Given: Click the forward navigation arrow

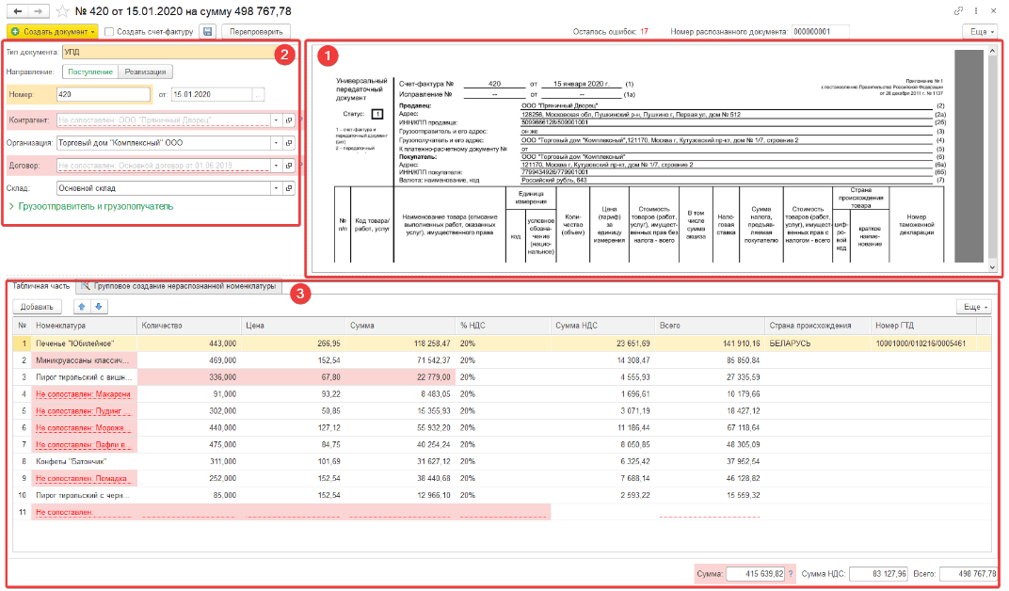Looking at the screenshot, I should click(38, 10).
